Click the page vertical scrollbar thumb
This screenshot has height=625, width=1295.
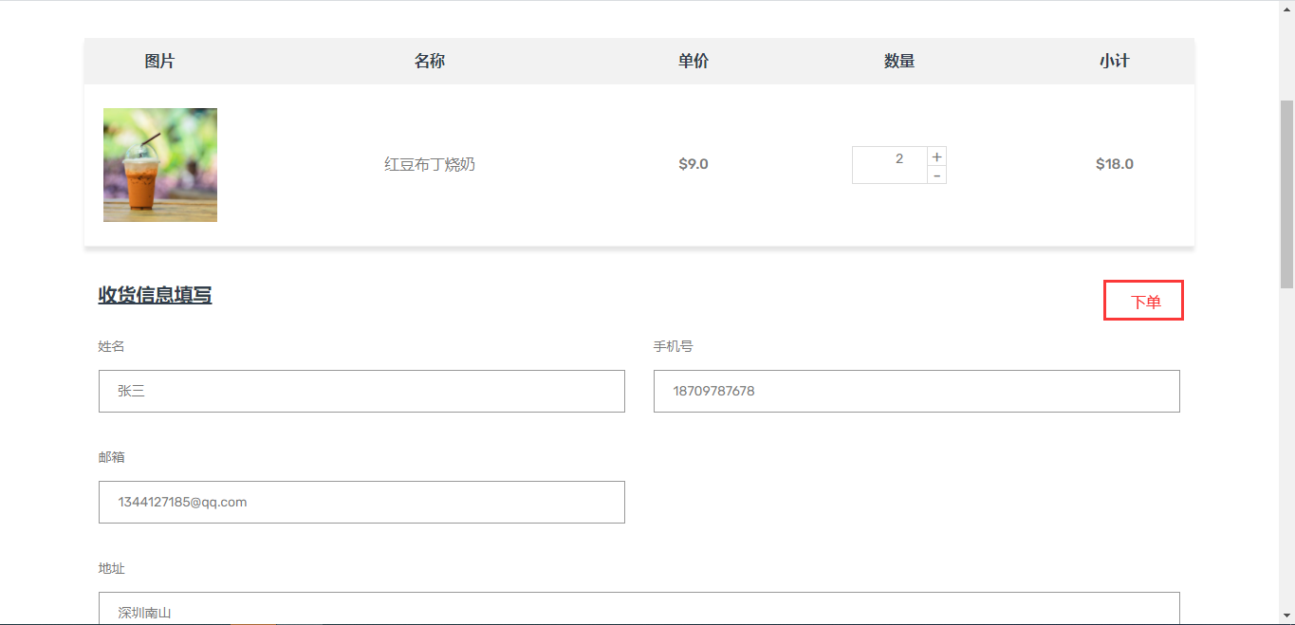pyautogui.click(x=1287, y=193)
